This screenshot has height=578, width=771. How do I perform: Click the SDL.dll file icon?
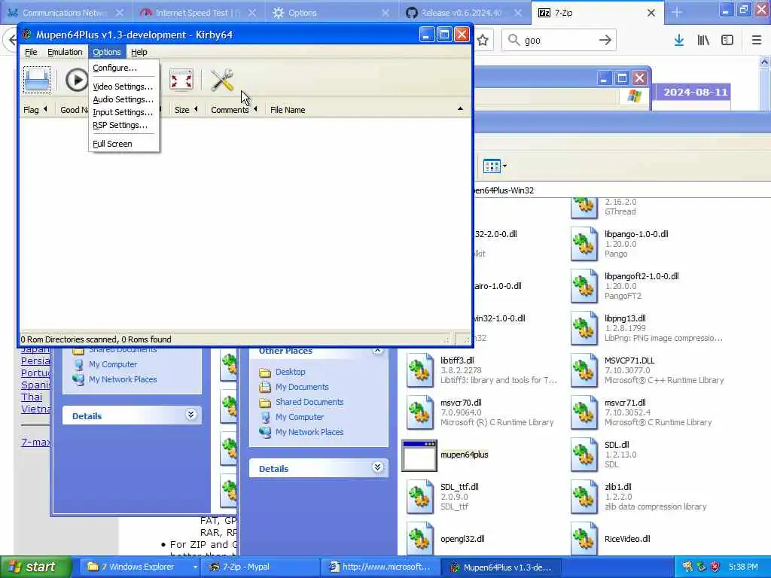pos(584,455)
